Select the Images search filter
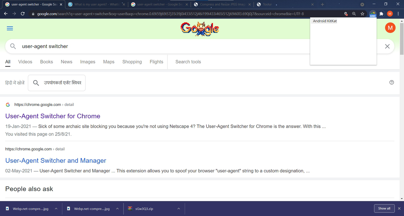The width and height of the screenshot is (404, 216). click(x=87, y=62)
